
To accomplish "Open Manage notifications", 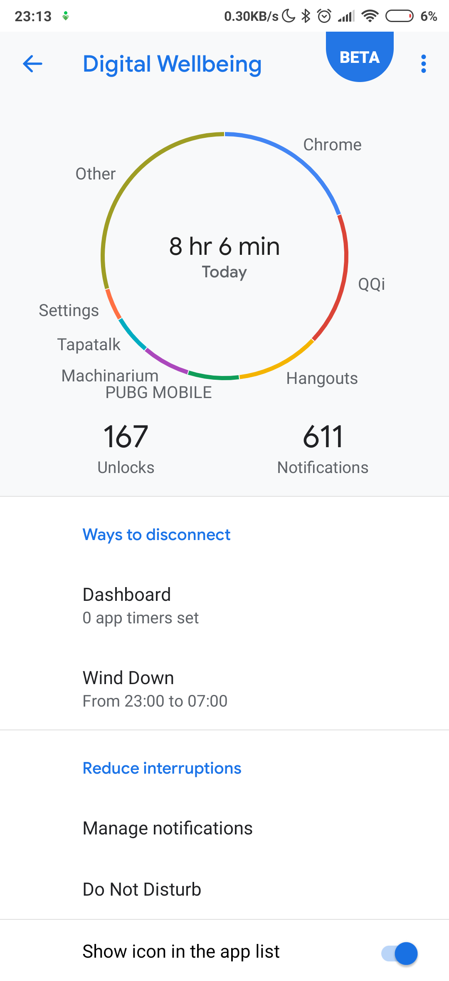I will [x=168, y=828].
